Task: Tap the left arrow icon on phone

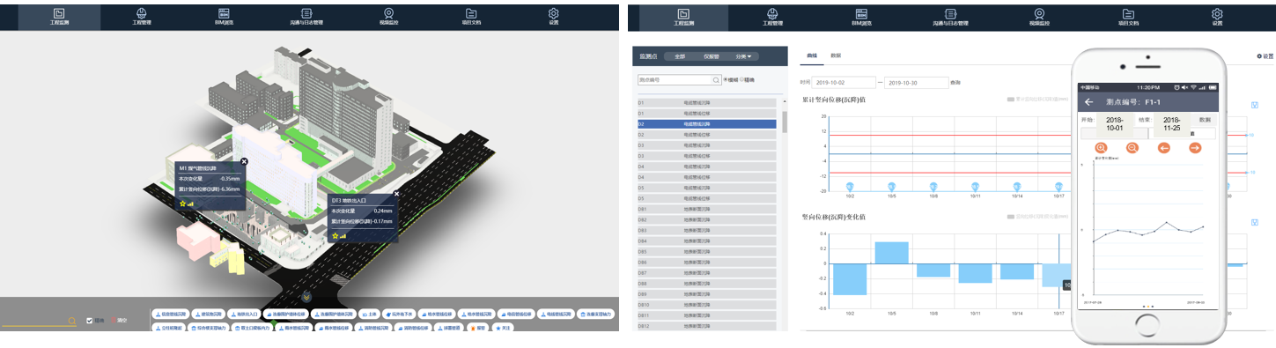Action: click(x=1163, y=147)
